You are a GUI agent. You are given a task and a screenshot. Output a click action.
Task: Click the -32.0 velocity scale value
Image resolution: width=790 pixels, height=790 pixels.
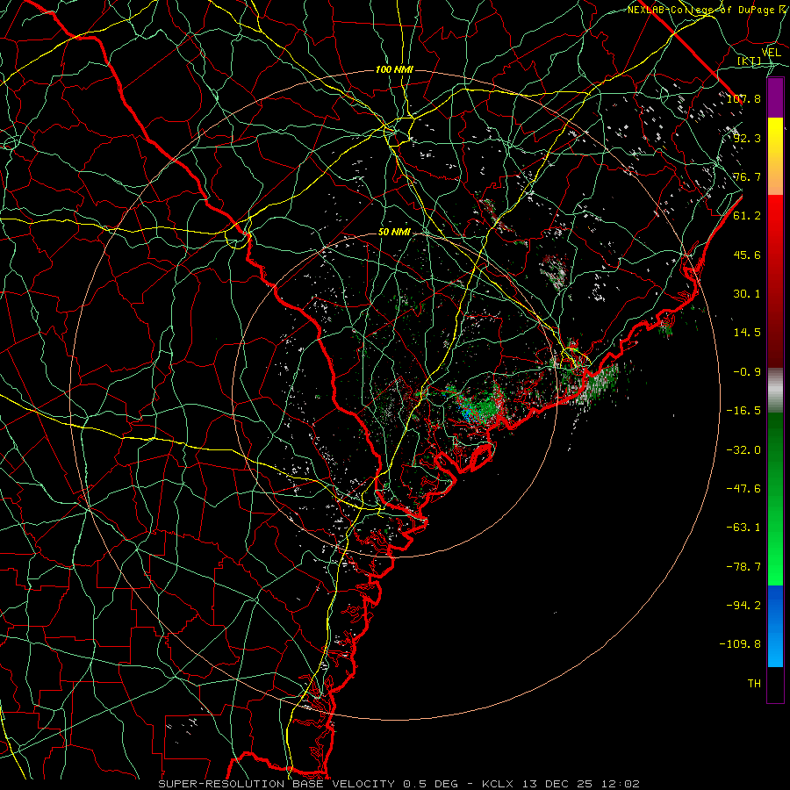pos(743,450)
